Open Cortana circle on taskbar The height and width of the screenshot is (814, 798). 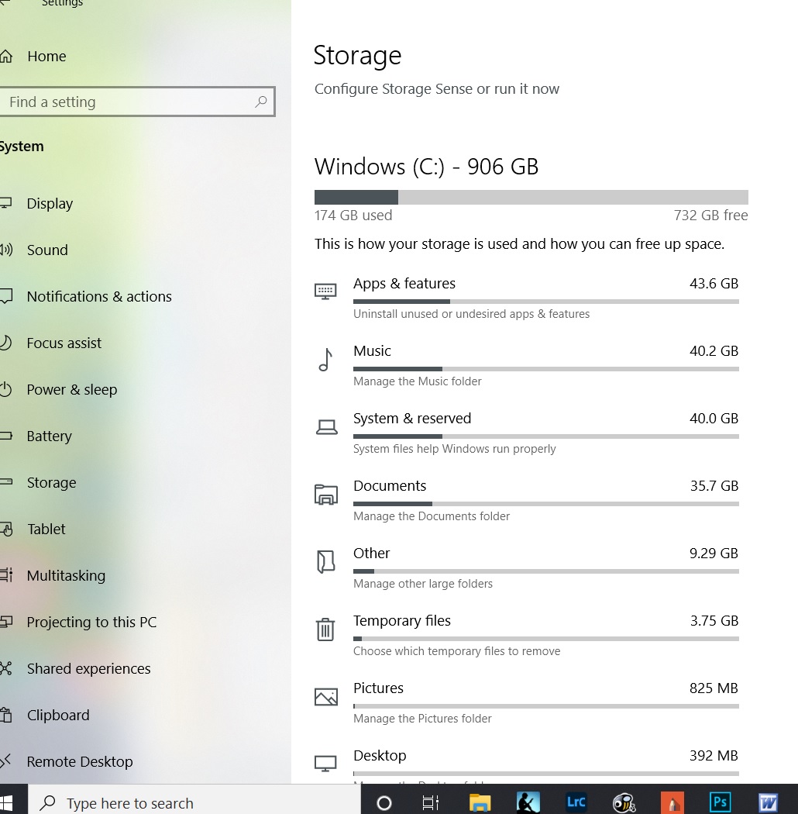(384, 803)
